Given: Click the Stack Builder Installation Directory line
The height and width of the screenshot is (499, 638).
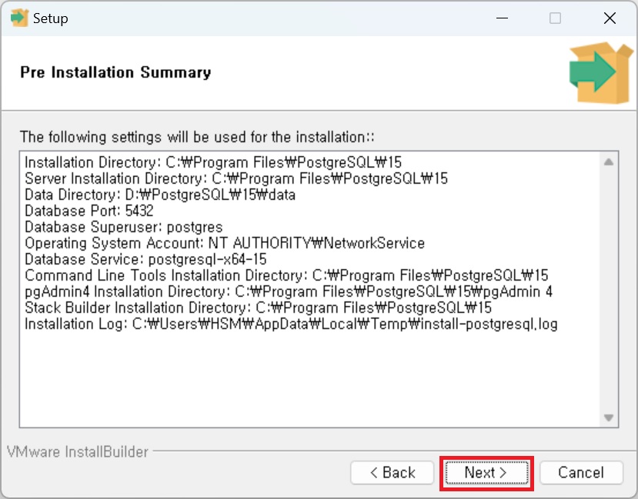Looking at the screenshot, I should (x=258, y=308).
